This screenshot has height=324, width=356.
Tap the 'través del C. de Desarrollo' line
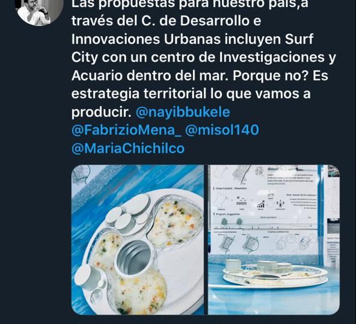(x=166, y=21)
